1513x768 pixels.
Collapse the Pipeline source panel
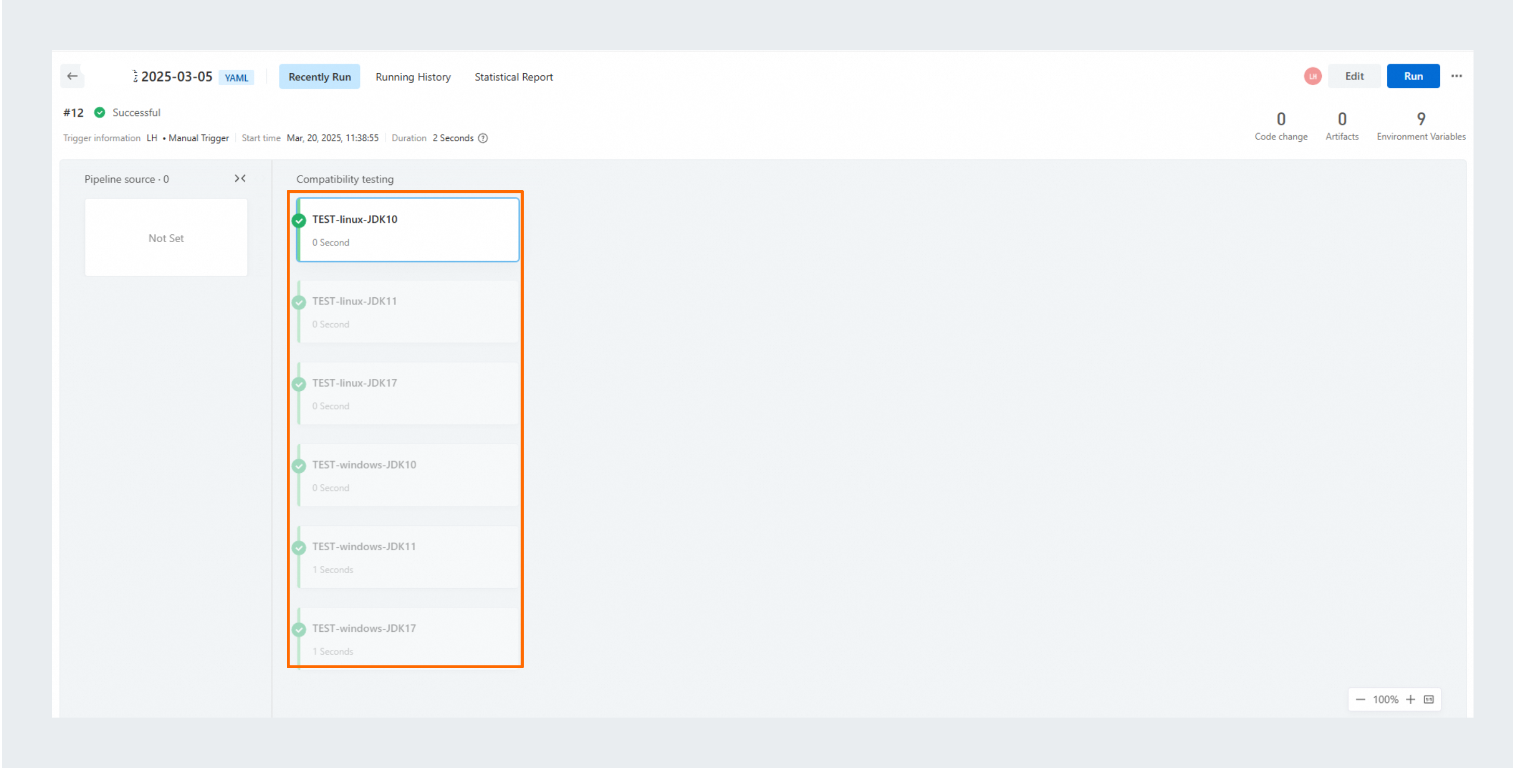coord(240,179)
